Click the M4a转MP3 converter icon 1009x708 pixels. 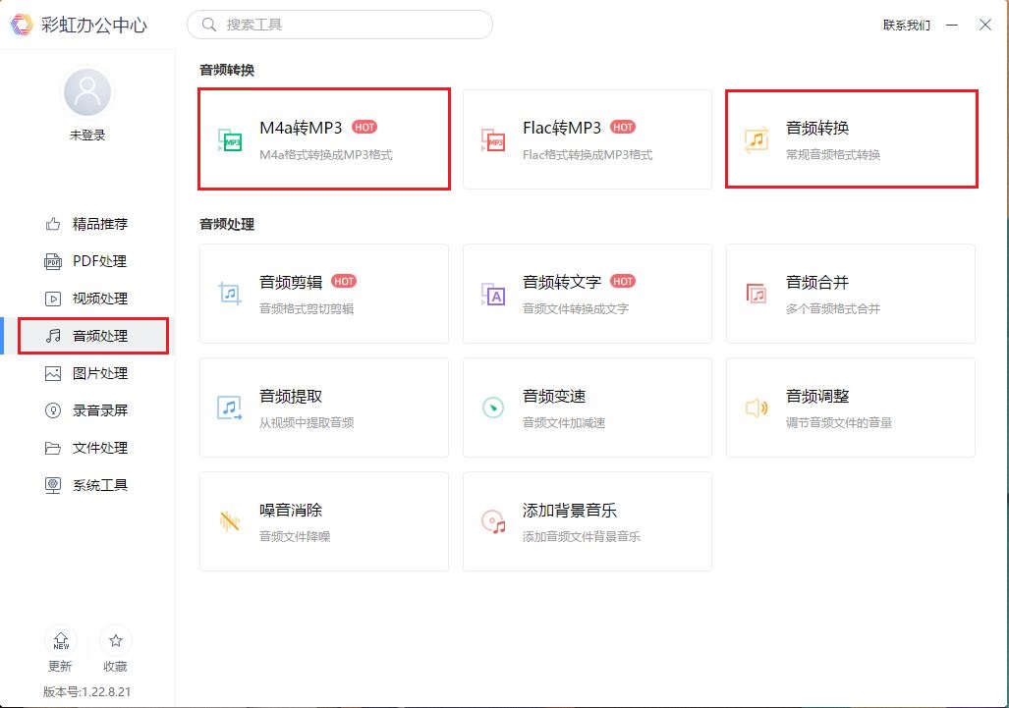point(230,140)
